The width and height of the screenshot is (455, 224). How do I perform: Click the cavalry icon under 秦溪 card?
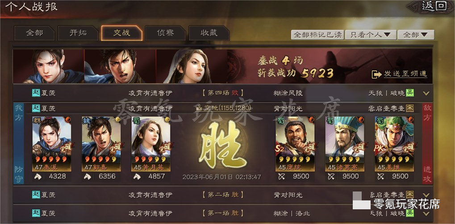38,176
